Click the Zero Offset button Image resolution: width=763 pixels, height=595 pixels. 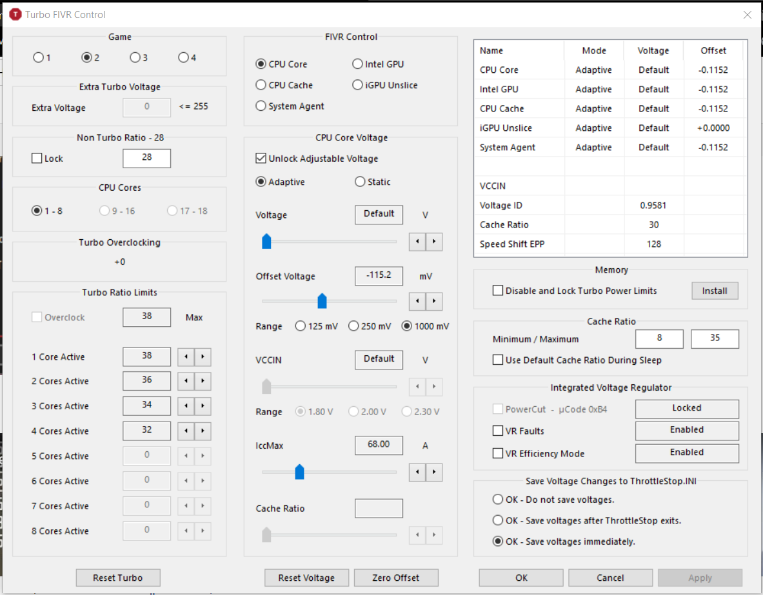pos(395,578)
